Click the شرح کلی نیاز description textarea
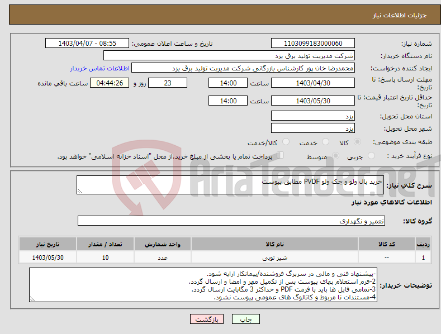 click(x=230, y=185)
